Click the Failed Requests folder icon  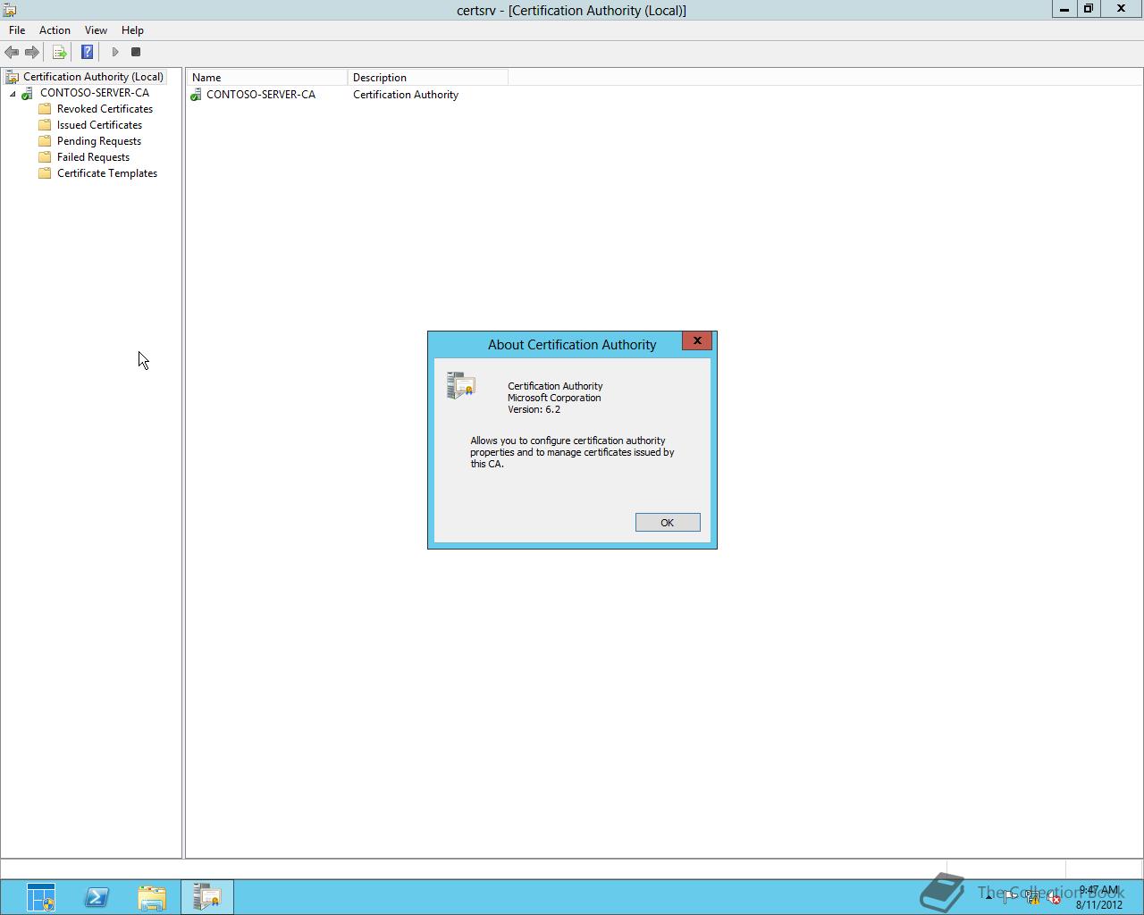tap(45, 157)
